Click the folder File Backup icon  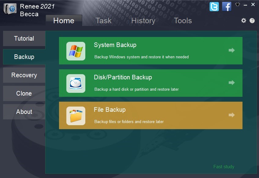76,116
